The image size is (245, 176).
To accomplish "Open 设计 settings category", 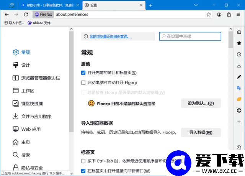I will tap(21, 65).
